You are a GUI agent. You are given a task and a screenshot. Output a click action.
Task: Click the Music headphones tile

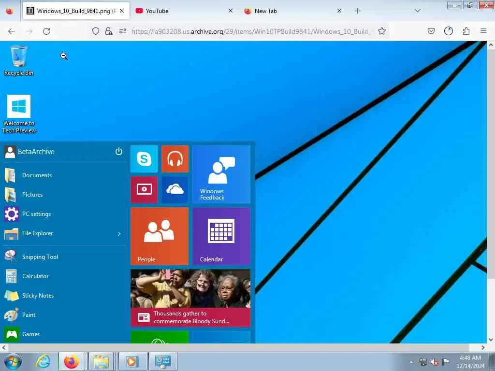click(x=175, y=159)
